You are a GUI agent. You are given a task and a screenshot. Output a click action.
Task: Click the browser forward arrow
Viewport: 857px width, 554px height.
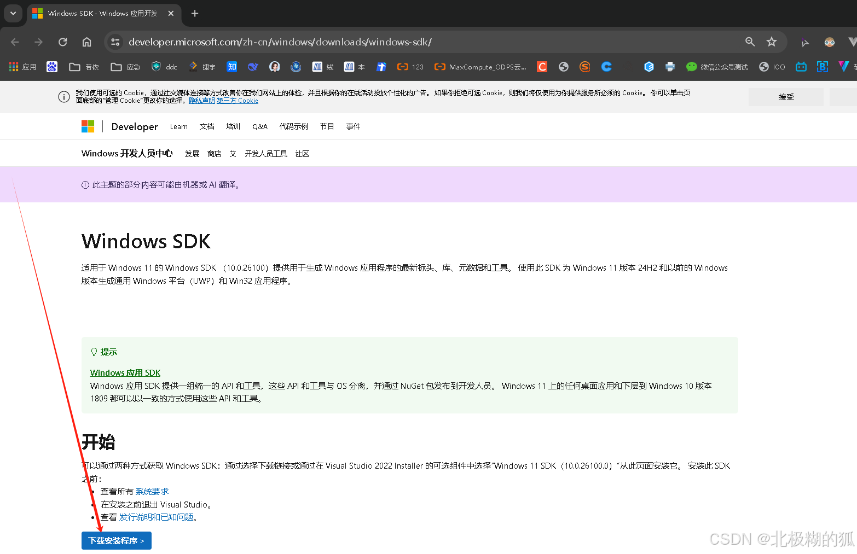[x=38, y=42]
